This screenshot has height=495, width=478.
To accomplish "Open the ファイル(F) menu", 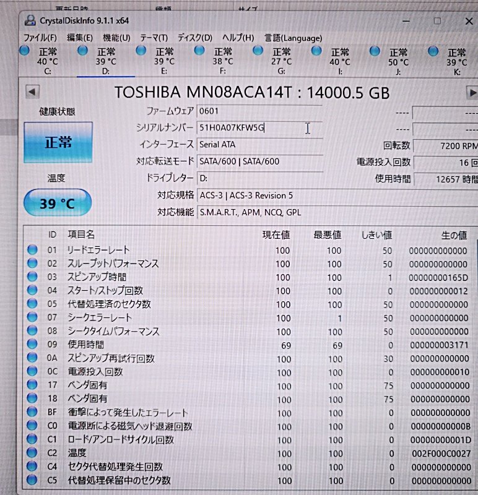I will coord(40,38).
